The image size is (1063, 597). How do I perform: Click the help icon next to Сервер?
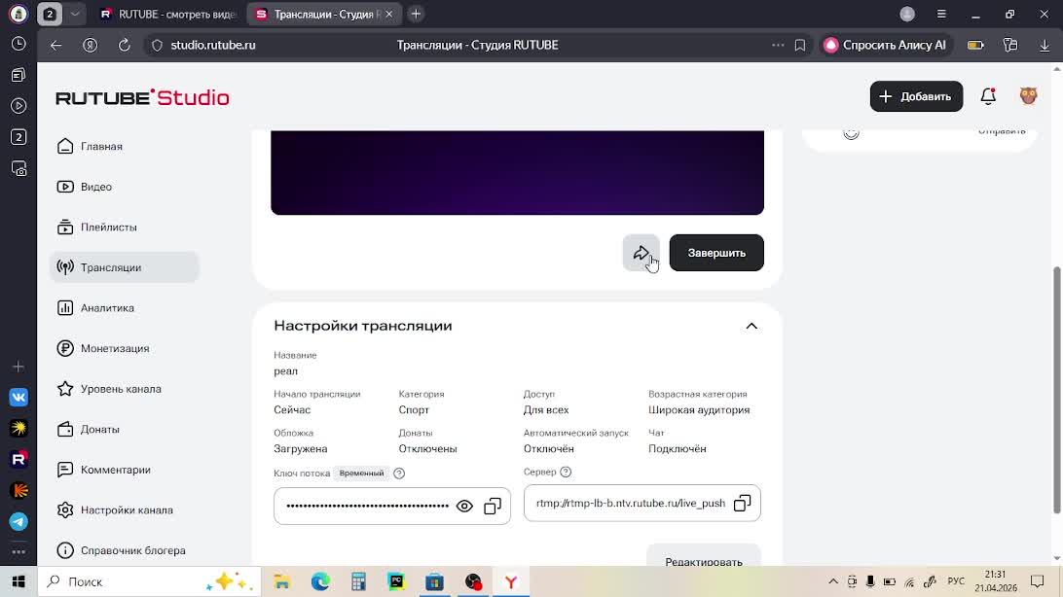coord(566,472)
